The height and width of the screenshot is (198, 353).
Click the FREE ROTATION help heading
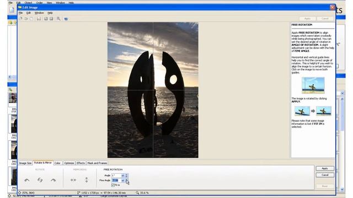click(x=302, y=25)
